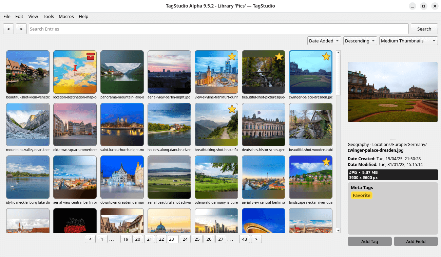Screen dimensions: 441x257
Task: Select the idyllic-mecklenburg-lake thumbnail
Action: point(28,177)
